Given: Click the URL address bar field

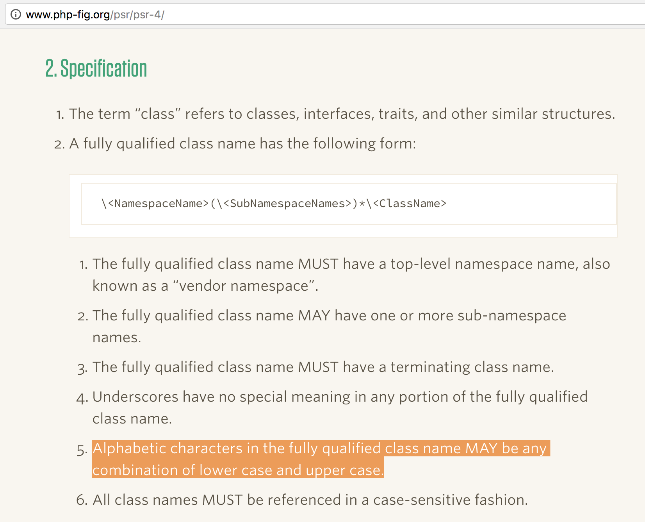Looking at the screenshot, I should (325, 14).
